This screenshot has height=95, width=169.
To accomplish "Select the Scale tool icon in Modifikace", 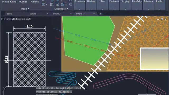I will (57, 4).
